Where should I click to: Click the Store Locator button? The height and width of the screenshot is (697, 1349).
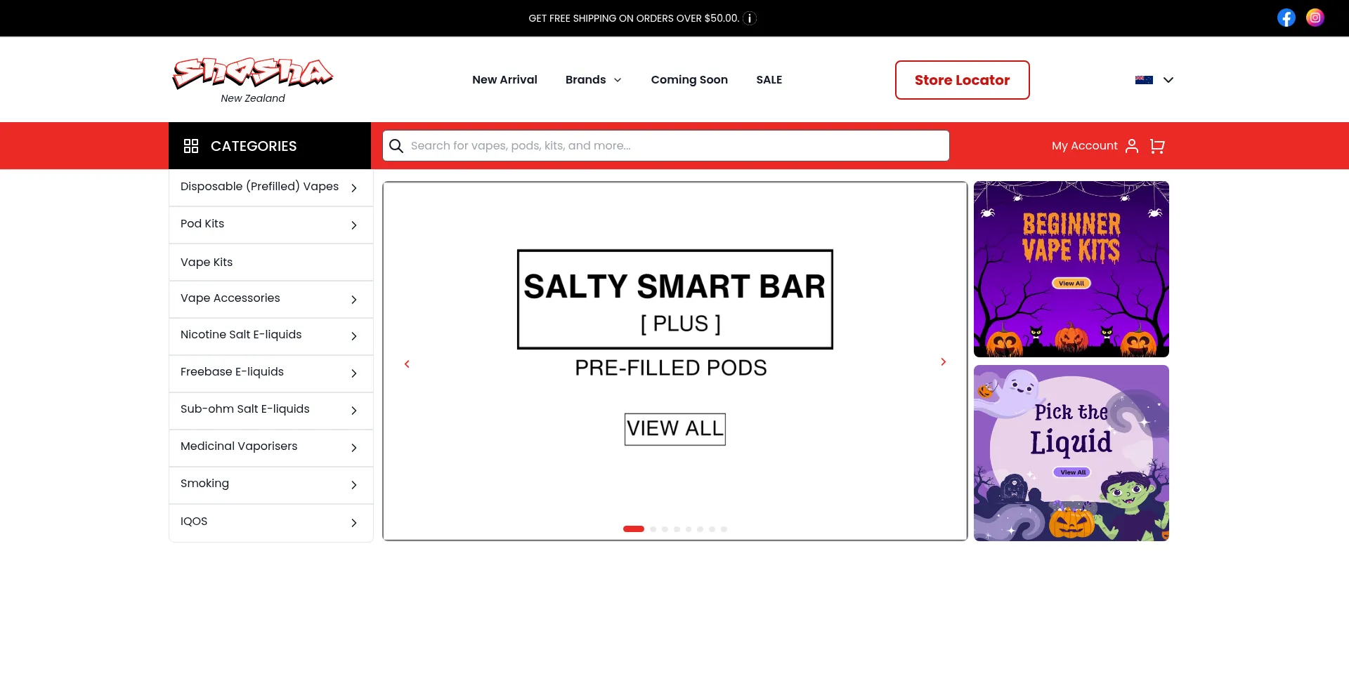(x=962, y=80)
